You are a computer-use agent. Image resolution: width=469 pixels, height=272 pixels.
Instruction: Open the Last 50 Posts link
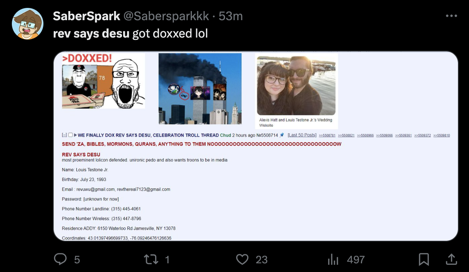click(x=302, y=135)
